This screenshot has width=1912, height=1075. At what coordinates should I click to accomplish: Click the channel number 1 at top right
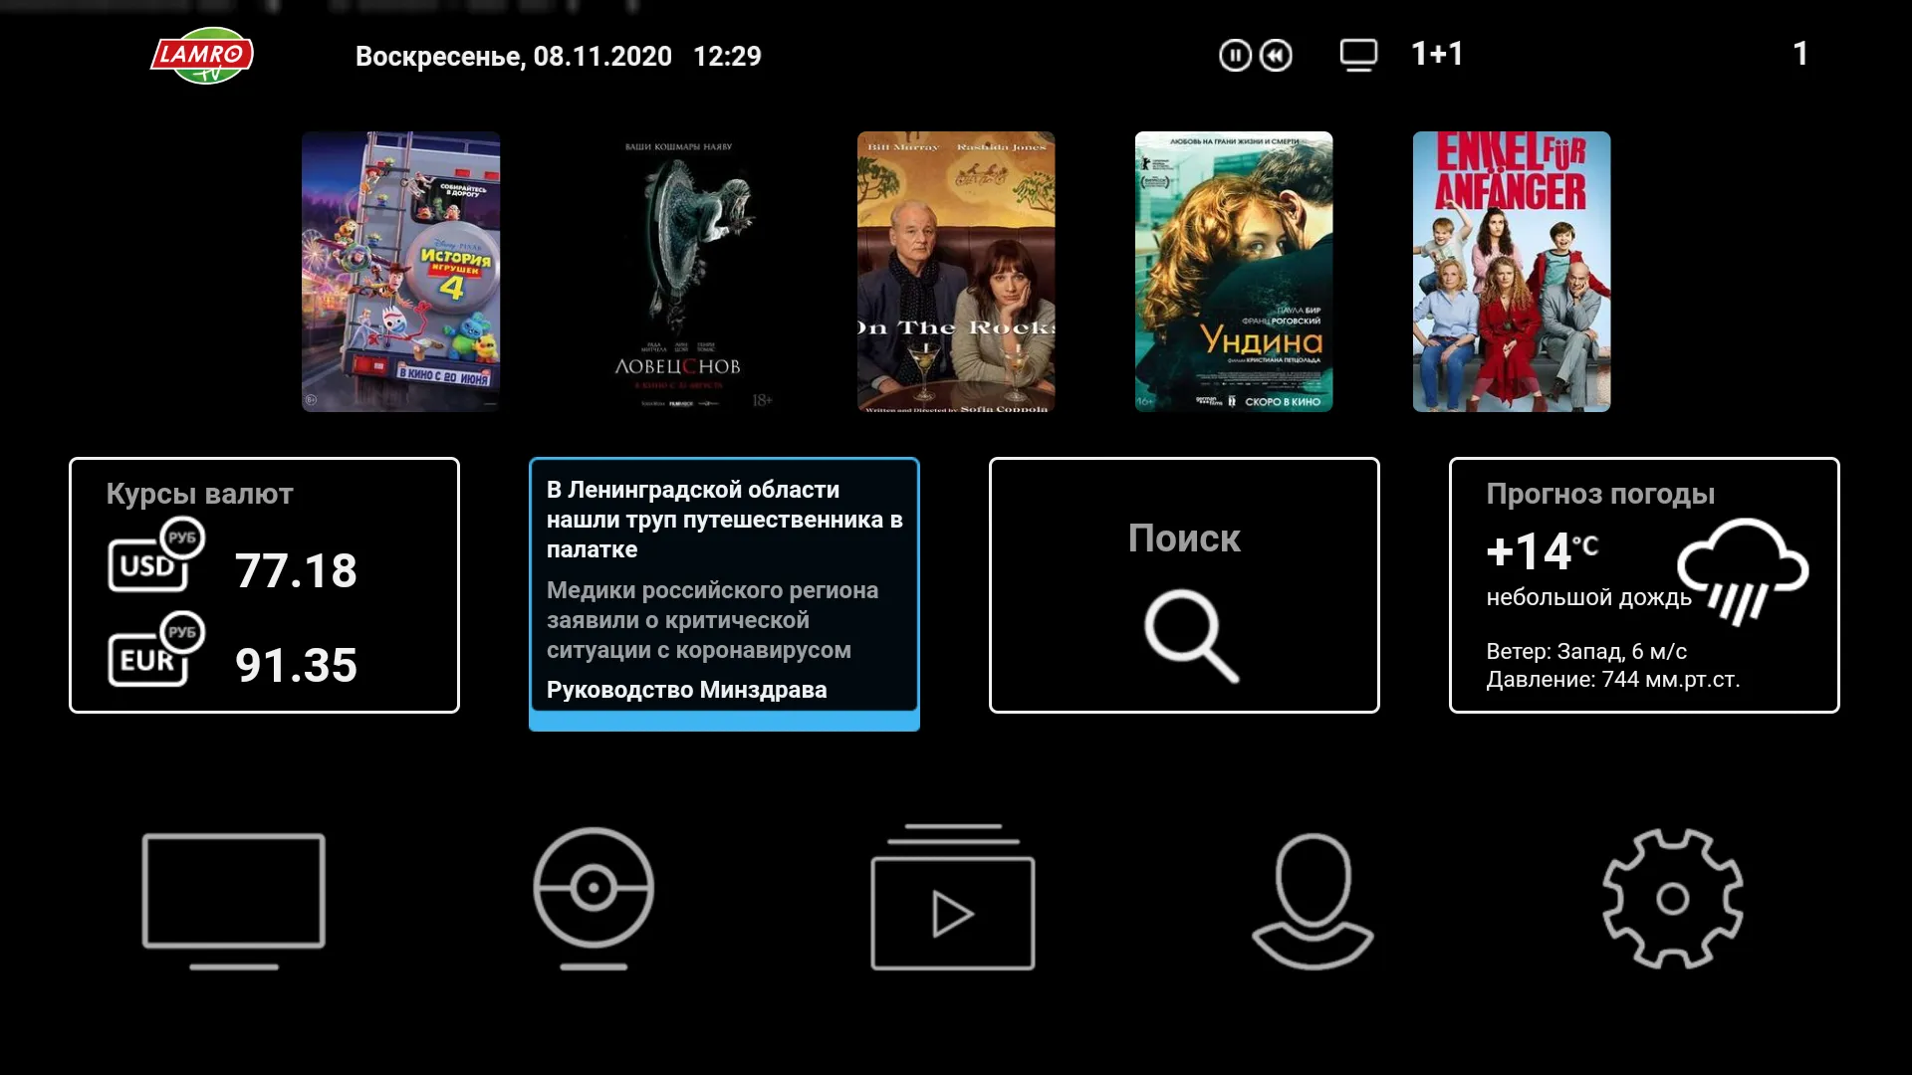[1800, 54]
